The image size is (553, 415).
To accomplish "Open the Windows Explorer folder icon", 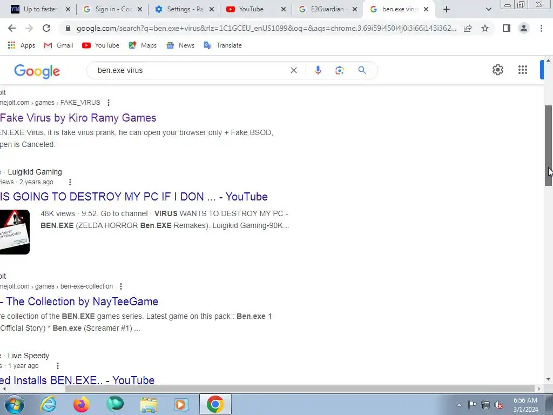I will [149, 404].
